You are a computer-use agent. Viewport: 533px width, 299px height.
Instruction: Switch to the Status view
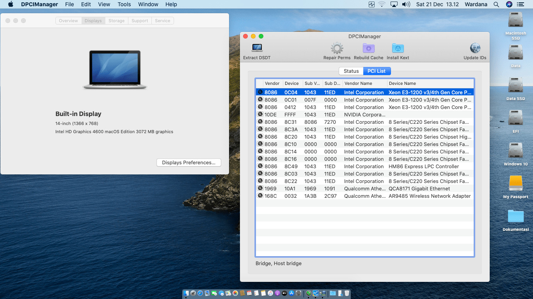350,71
